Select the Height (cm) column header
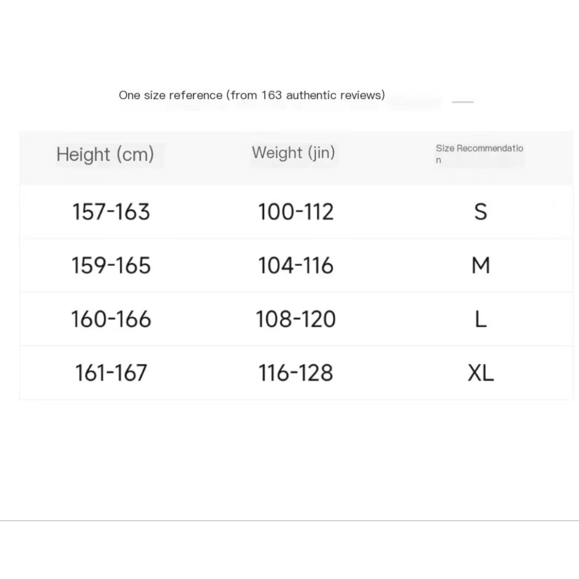Image resolution: width=579 pixels, height=579 pixels. pyautogui.click(x=105, y=154)
